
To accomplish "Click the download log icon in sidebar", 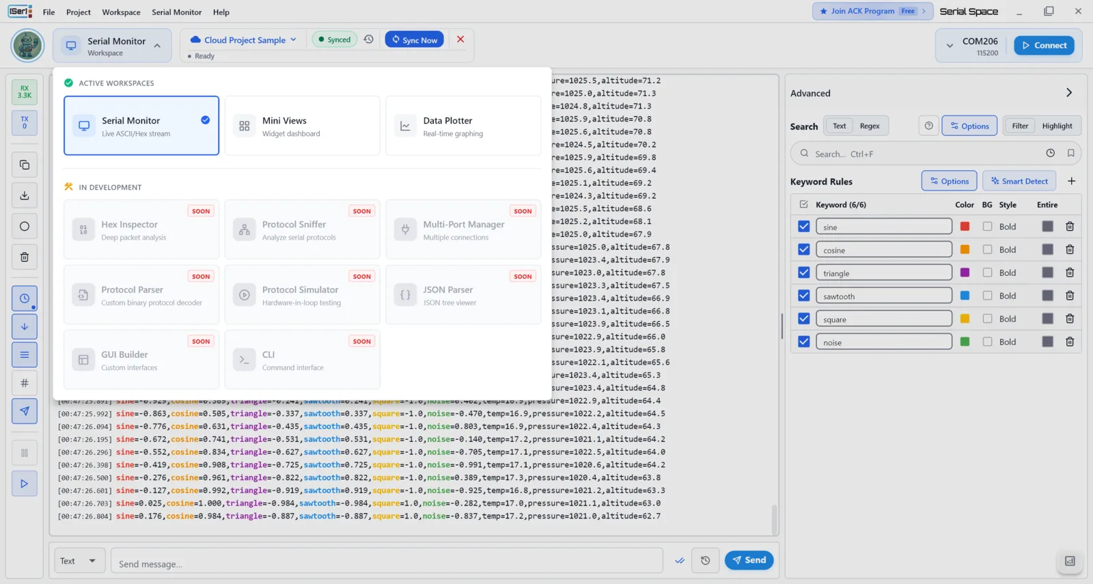I will (x=25, y=195).
